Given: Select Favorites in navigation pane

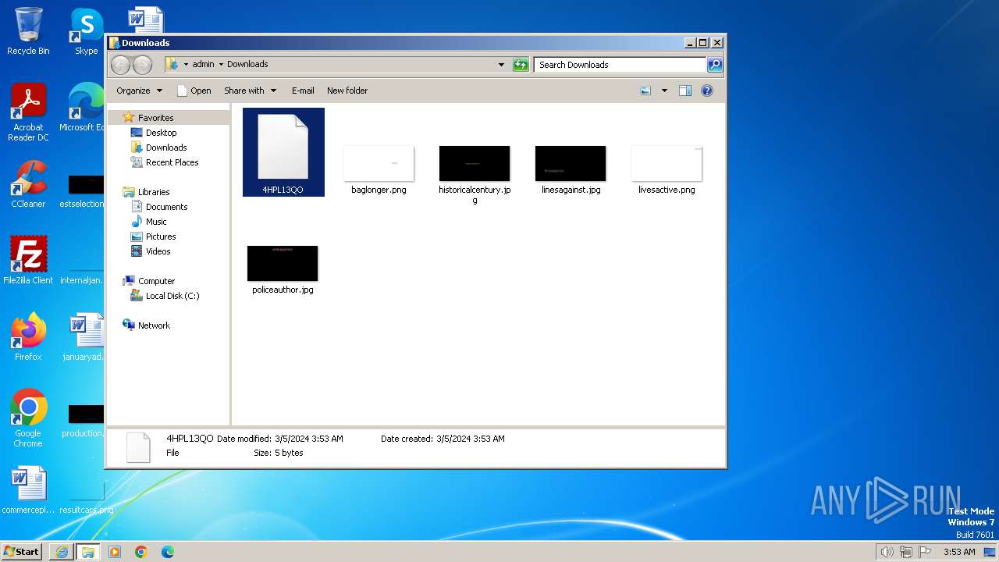Looking at the screenshot, I should 155,118.
